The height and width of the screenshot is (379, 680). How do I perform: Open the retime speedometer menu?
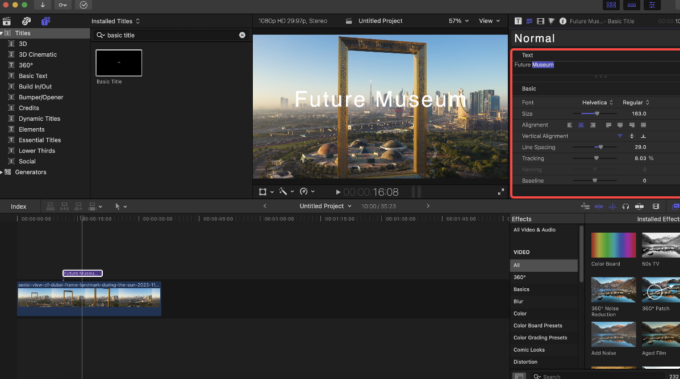point(307,191)
